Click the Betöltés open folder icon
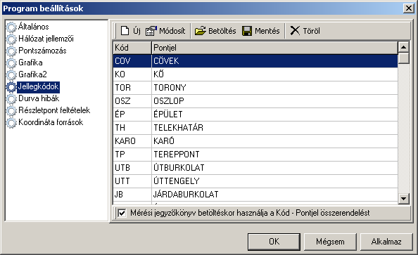 (200, 31)
